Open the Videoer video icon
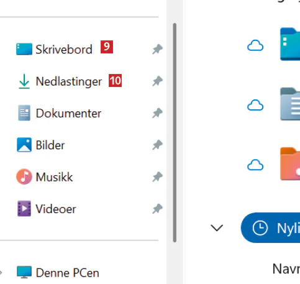 click(x=24, y=208)
